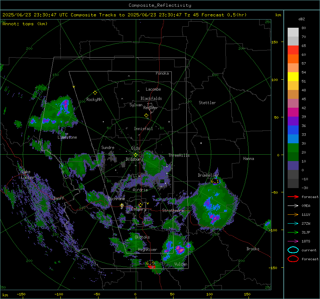Click the UTC Composite Tracks timestamp header
The image size is (320, 299).
pos(124,15)
